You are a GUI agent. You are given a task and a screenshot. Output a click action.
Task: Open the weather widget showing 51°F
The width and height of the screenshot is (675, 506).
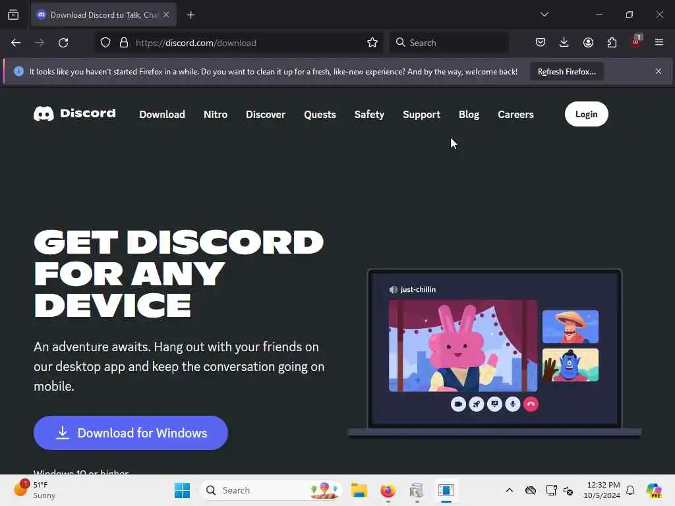click(x=34, y=490)
